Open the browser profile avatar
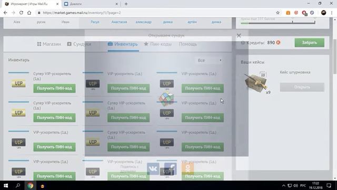 [x=323, y=13]
